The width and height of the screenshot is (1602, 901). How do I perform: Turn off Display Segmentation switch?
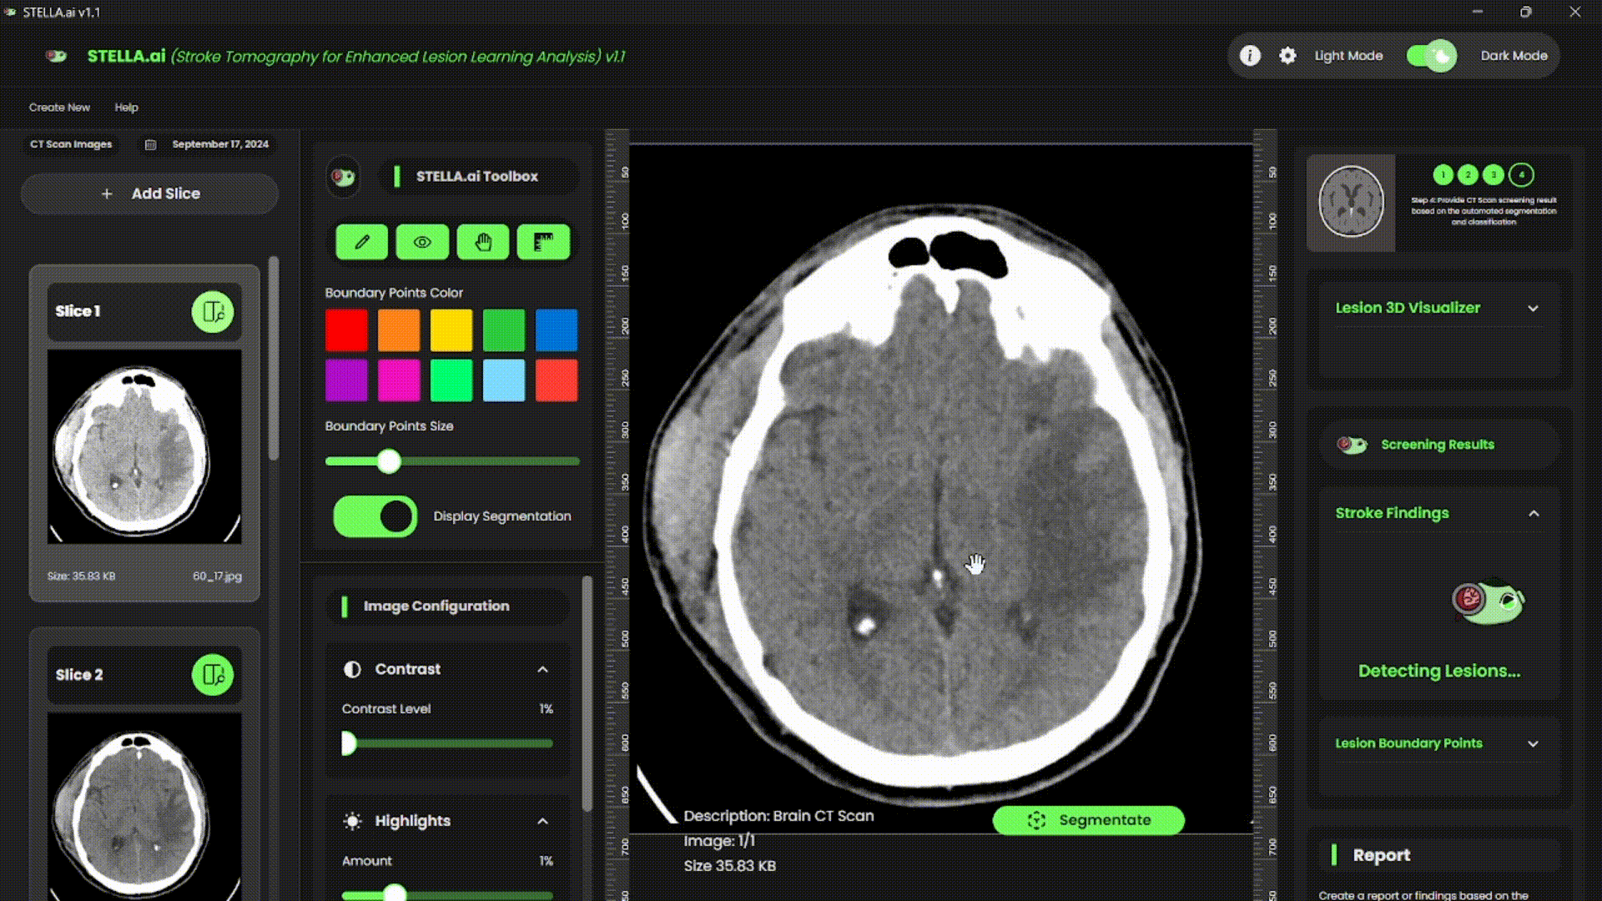point(375,516)
